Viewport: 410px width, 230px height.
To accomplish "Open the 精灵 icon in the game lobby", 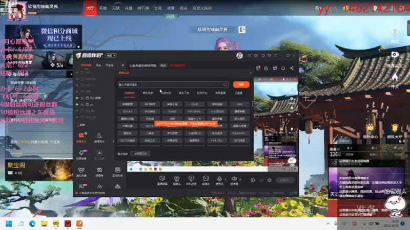I will click(395, 36).
